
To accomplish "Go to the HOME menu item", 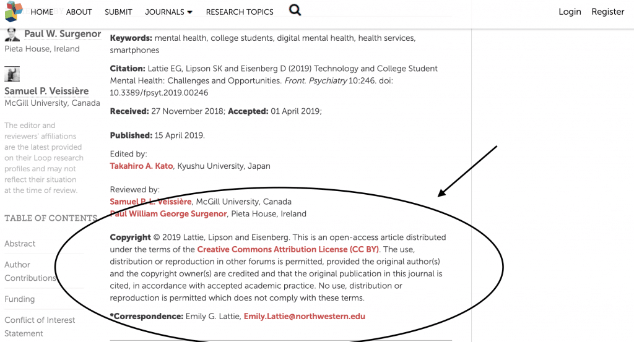I will click(x=41, y=12).
